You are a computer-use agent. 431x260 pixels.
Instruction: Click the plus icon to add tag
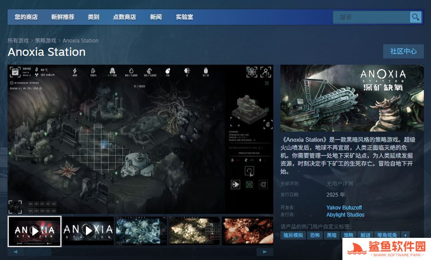[x=405, y=235]
